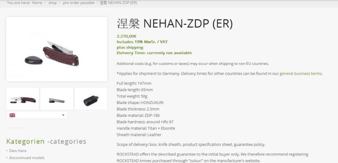Open the language dropdown arrow
The height and width of the screenshot is (163, 338).
pyautogui.click(x=63, y=115)
